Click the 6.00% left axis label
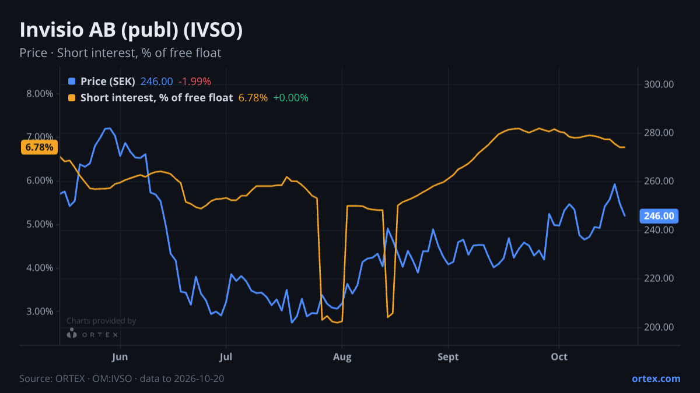This screenshot has height=393, width=700. (x=40, y=180)
